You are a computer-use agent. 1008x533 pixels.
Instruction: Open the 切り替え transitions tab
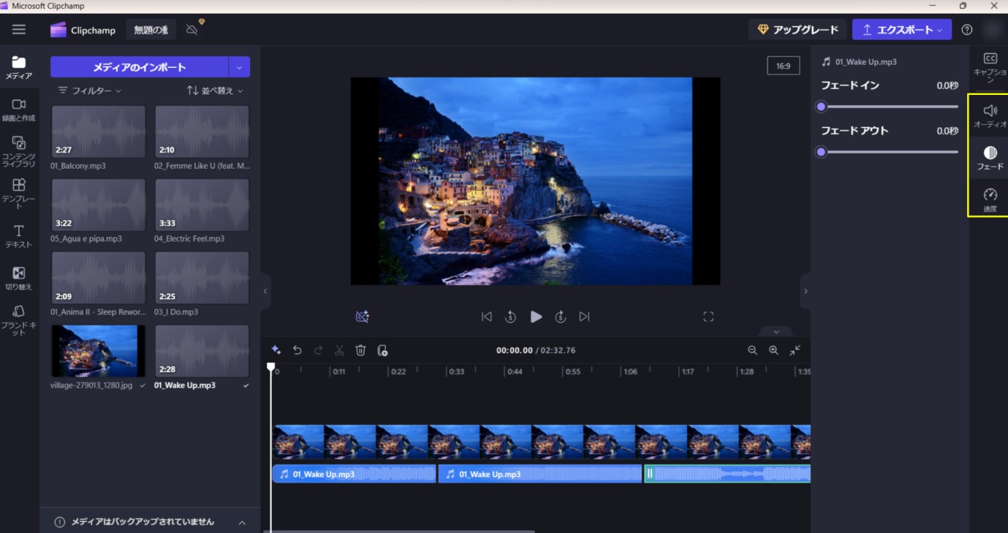[19, 278]
